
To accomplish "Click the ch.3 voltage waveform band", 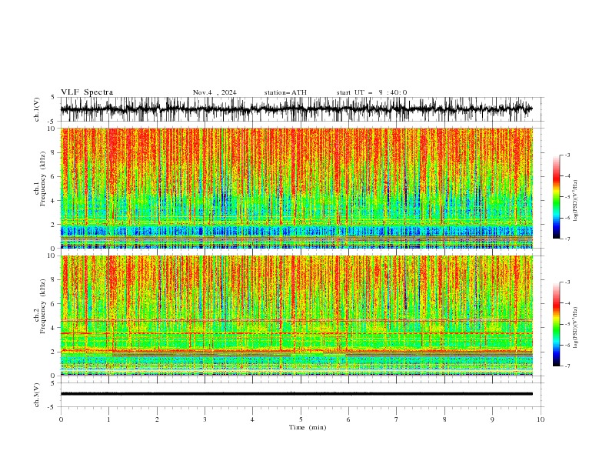I will click(x=296, y=394).
